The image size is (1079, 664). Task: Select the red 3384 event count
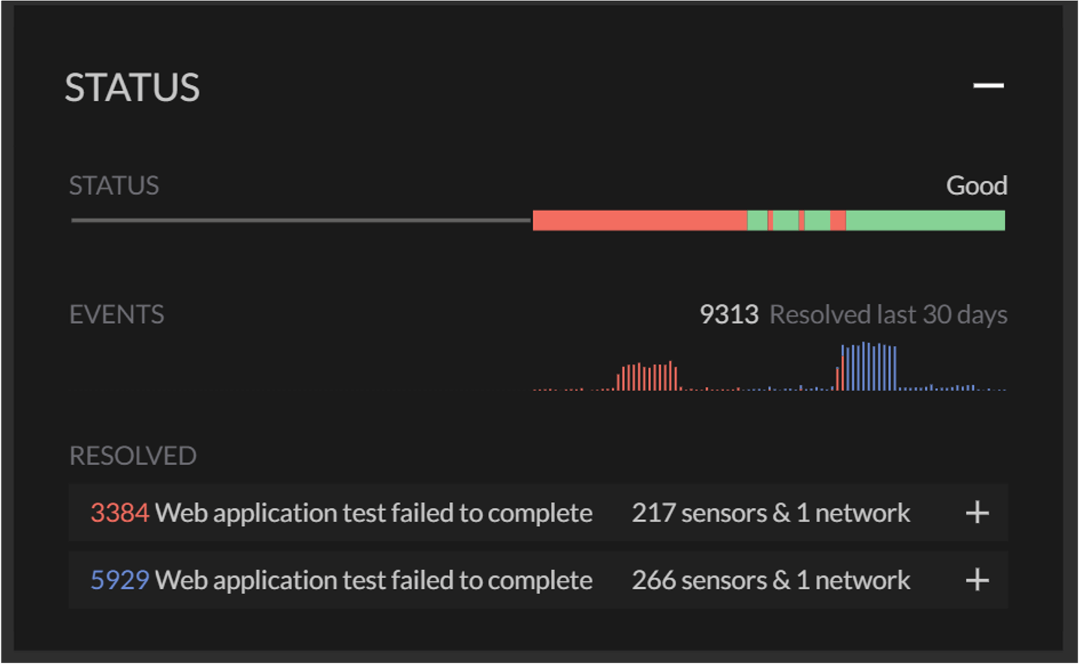coord(120,513)
